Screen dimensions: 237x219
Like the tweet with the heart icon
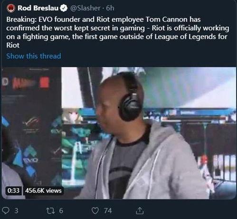tap(95, 211)
